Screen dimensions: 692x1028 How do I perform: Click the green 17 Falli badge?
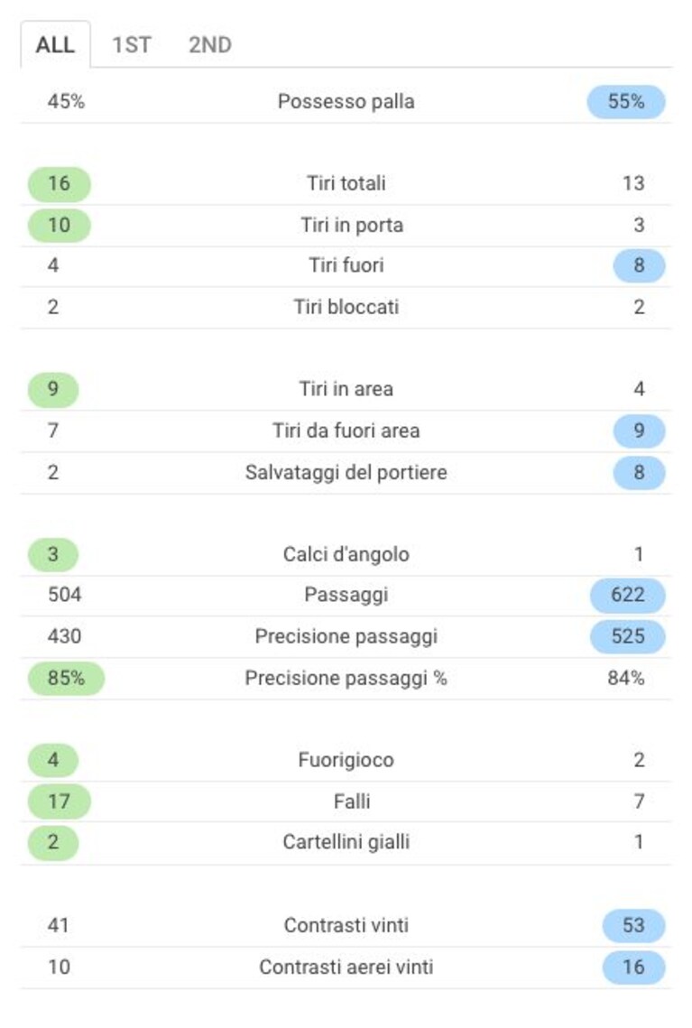point(59,801)
